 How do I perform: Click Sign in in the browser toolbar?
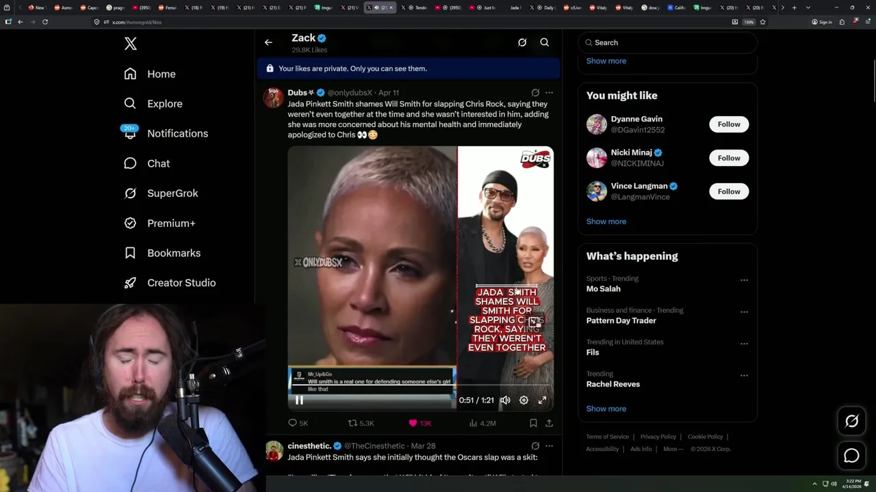(822, 22)
